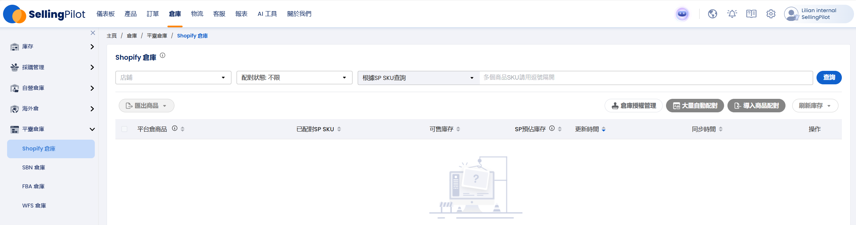The image size is (856, 225).
Task: Open the settings gear icon
Action: [771, 14]
